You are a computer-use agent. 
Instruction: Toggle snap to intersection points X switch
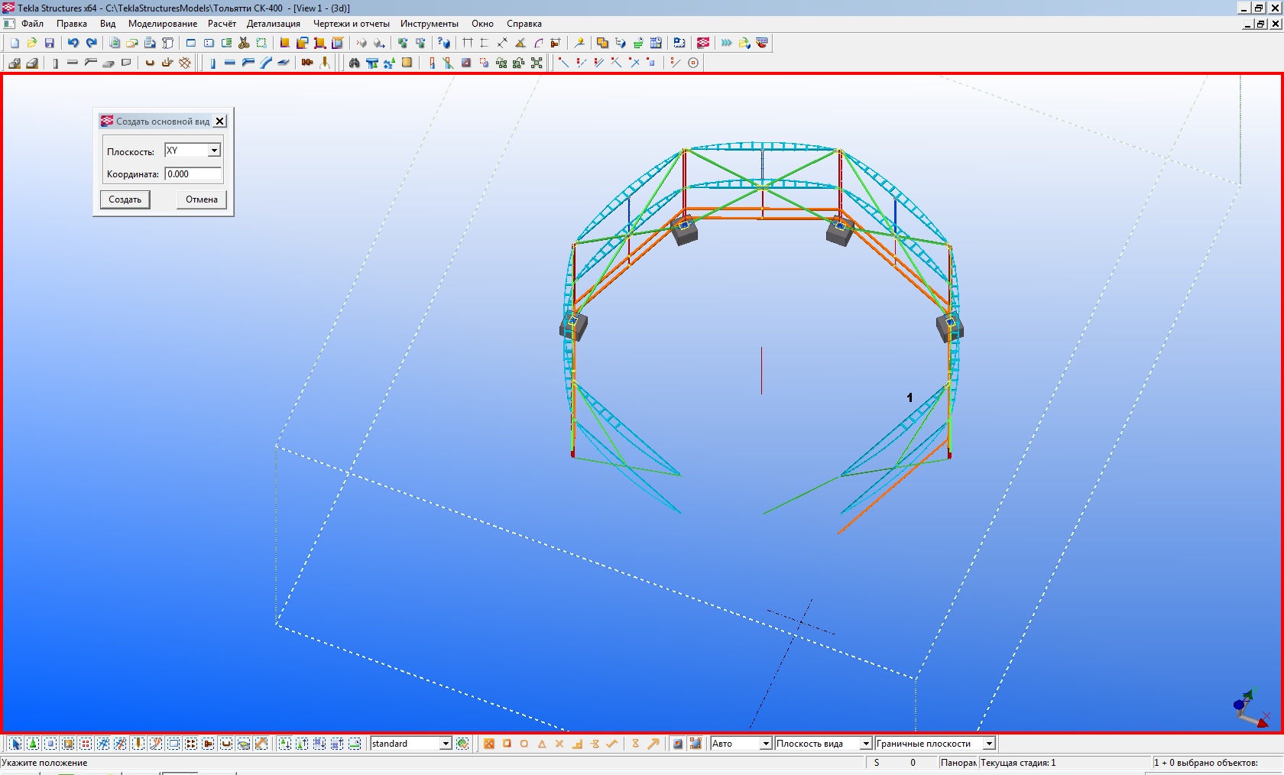559,744
